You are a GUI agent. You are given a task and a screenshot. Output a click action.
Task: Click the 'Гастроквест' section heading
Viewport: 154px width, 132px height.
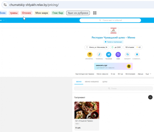(x=80, y=97)
